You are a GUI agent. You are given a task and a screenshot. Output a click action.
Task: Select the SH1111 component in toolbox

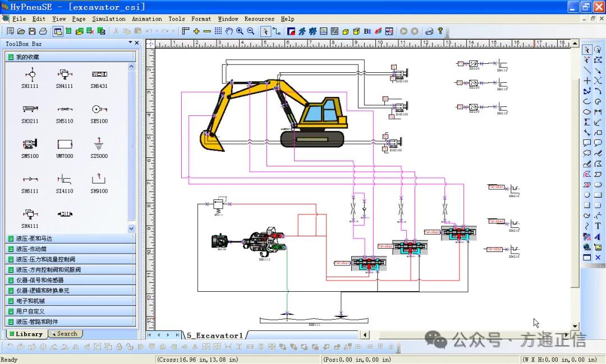pos(30,78)
